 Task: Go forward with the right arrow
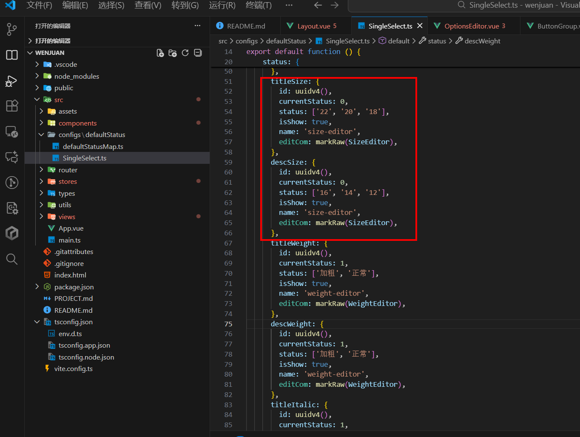pos(335,5)
